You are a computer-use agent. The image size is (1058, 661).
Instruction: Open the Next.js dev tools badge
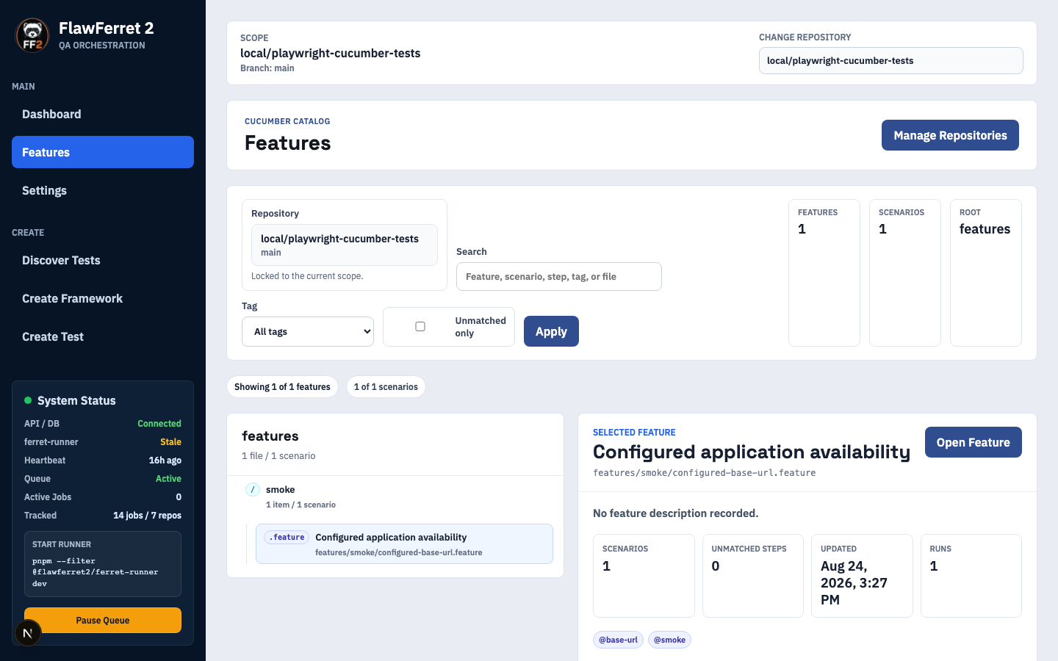[28, 633]
